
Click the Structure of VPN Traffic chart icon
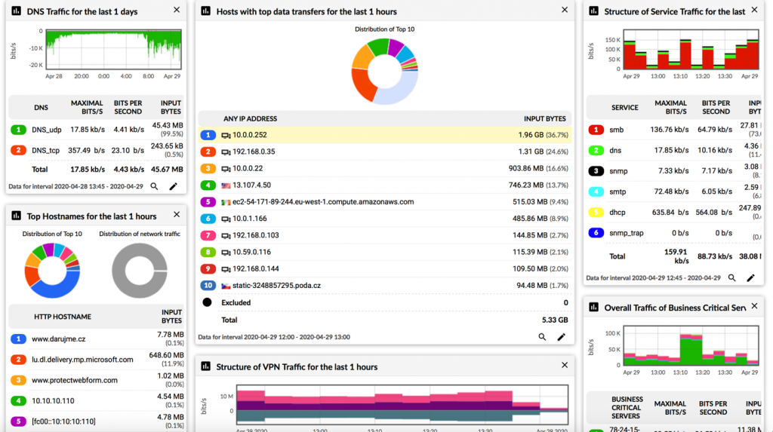pyautogui.click(x=205, y=366)
